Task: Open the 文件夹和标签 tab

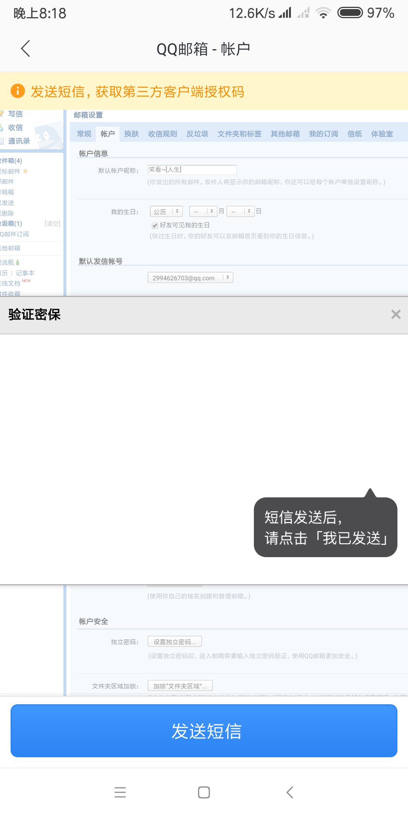Action: click(x=240, y=134)
